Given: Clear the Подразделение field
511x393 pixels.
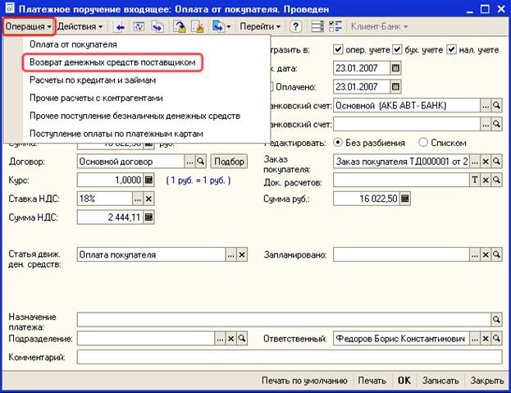Looking at the screenshot, I should (230, 339).
